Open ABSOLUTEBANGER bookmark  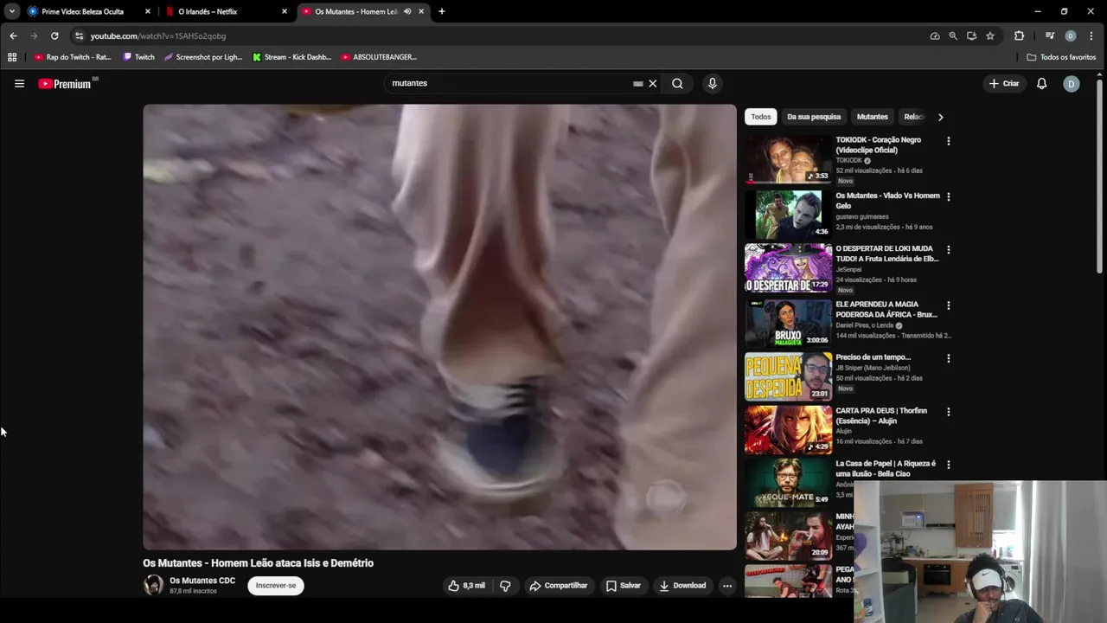(379, 57)
